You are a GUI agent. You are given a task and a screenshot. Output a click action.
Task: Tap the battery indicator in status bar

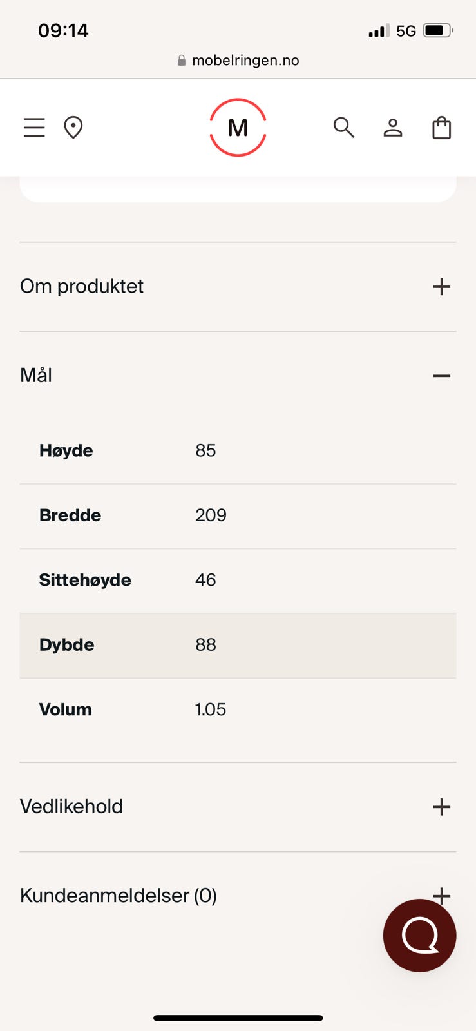[437, 31]
